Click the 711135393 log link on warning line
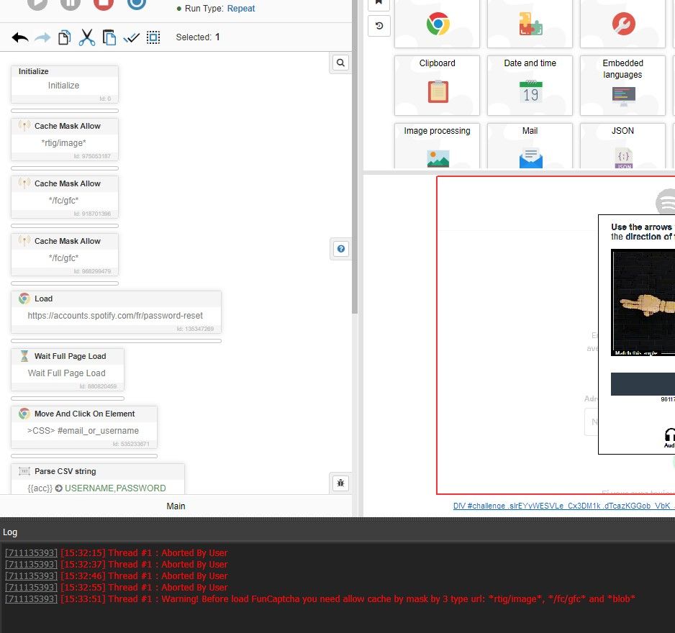Image resolution: width=675 pixels, height=633 pixels. (30, 598)
